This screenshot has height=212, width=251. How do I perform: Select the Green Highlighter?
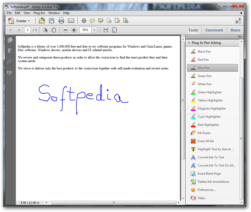click(x=212, y=92)
